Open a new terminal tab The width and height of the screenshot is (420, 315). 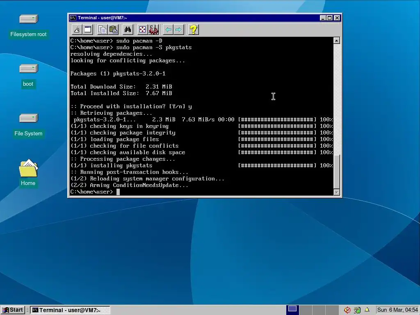(x=77, y=30)
